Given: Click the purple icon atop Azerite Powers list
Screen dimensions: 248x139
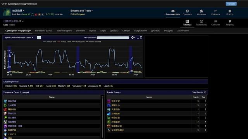Looking at the screenshot, I should pos(108,101).
